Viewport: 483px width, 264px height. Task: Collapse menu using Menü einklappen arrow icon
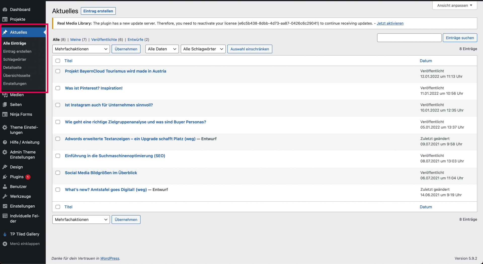pos(5,244)
